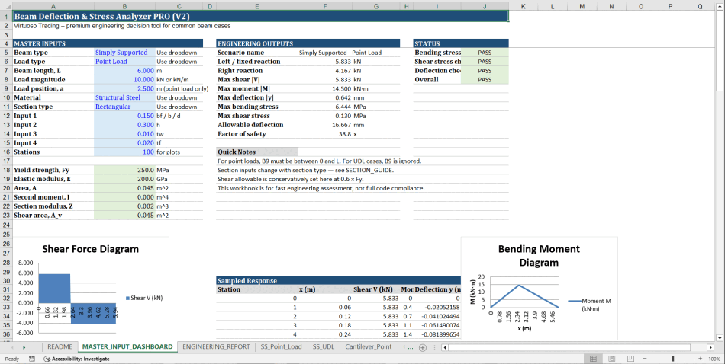Click column header F
The width and height of the screenshot is (725, 364).
(325, 6)
